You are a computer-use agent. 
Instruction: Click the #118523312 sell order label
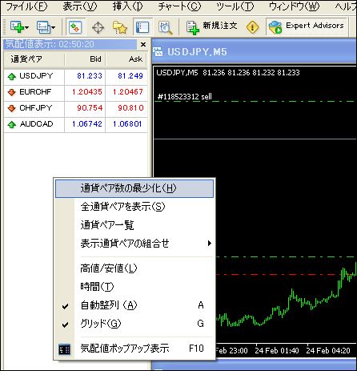(185, 96)
